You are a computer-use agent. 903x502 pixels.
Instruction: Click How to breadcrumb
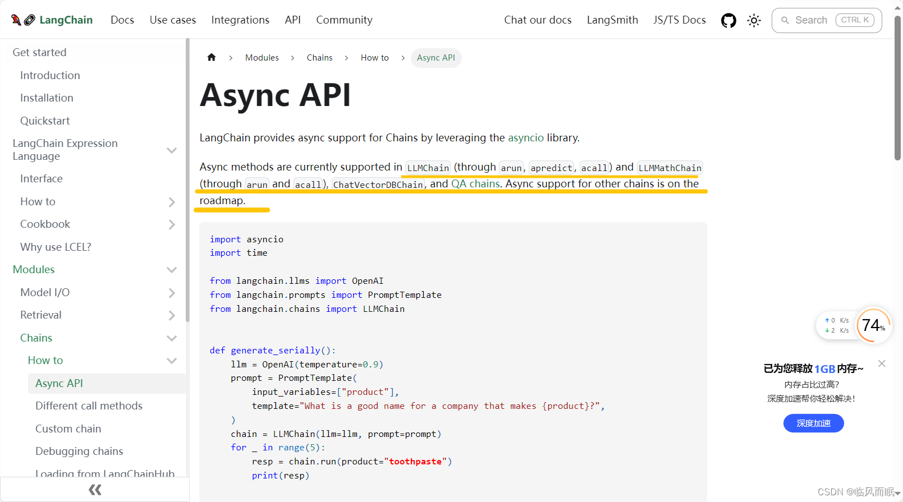tap(375, 58)
